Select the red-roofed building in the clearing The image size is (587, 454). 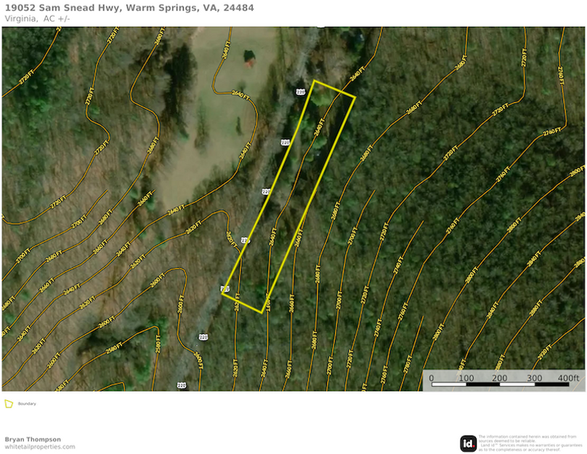tap(249, 61)
